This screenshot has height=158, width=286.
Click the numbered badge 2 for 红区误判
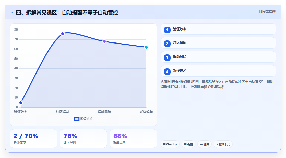(167, 44)
